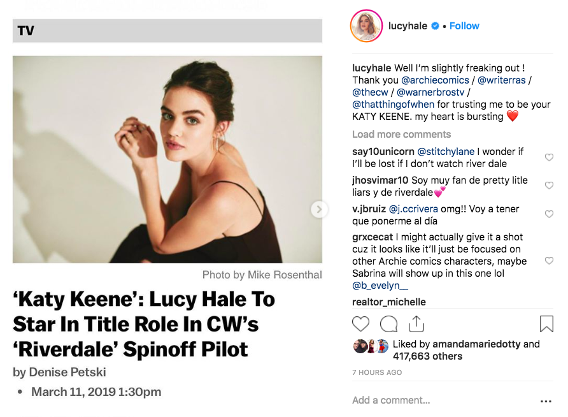Viewport: 568px width, 417px height.
Task: Open comments via speech bubble icon
Action: (x=388, y=324)
